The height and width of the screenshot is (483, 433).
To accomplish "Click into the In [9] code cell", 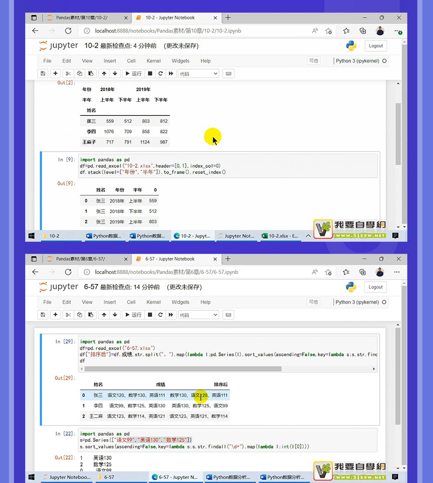I will (228, 166).
